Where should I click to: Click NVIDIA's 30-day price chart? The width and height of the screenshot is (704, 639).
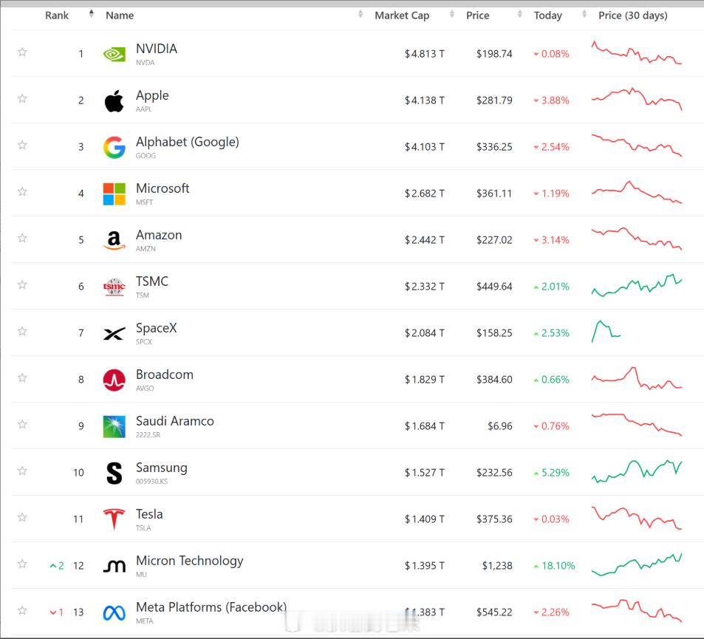(637, 53)
